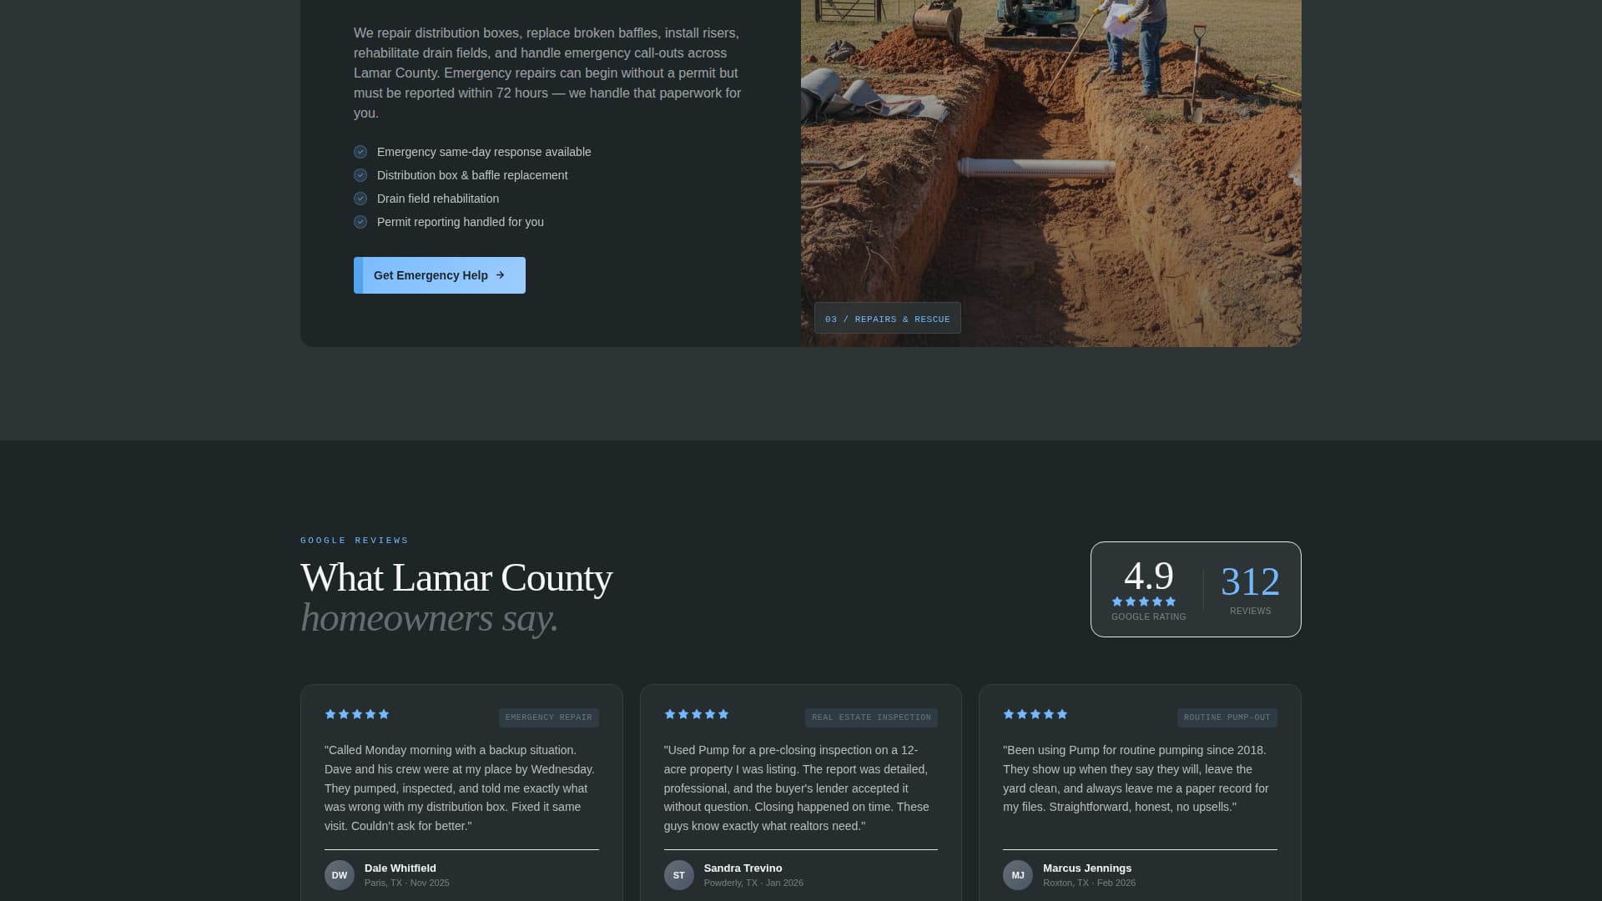Click the name Sandra Trevino

[743, 868]
